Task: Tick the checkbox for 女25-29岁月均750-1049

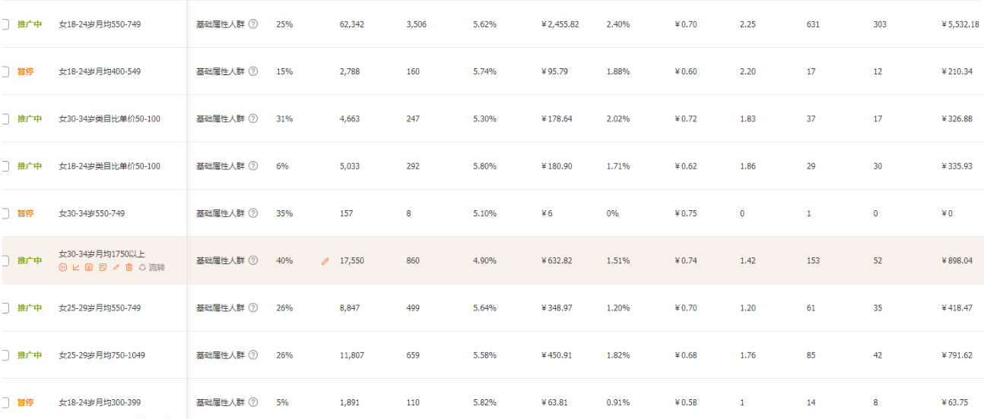Action: pos(4,355)
